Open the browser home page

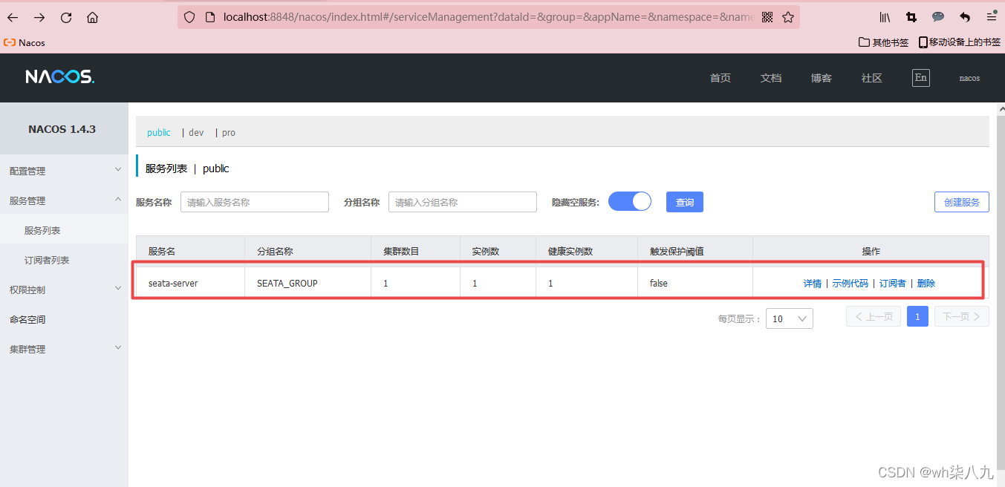pyautogui.click(x=92, y=17)
